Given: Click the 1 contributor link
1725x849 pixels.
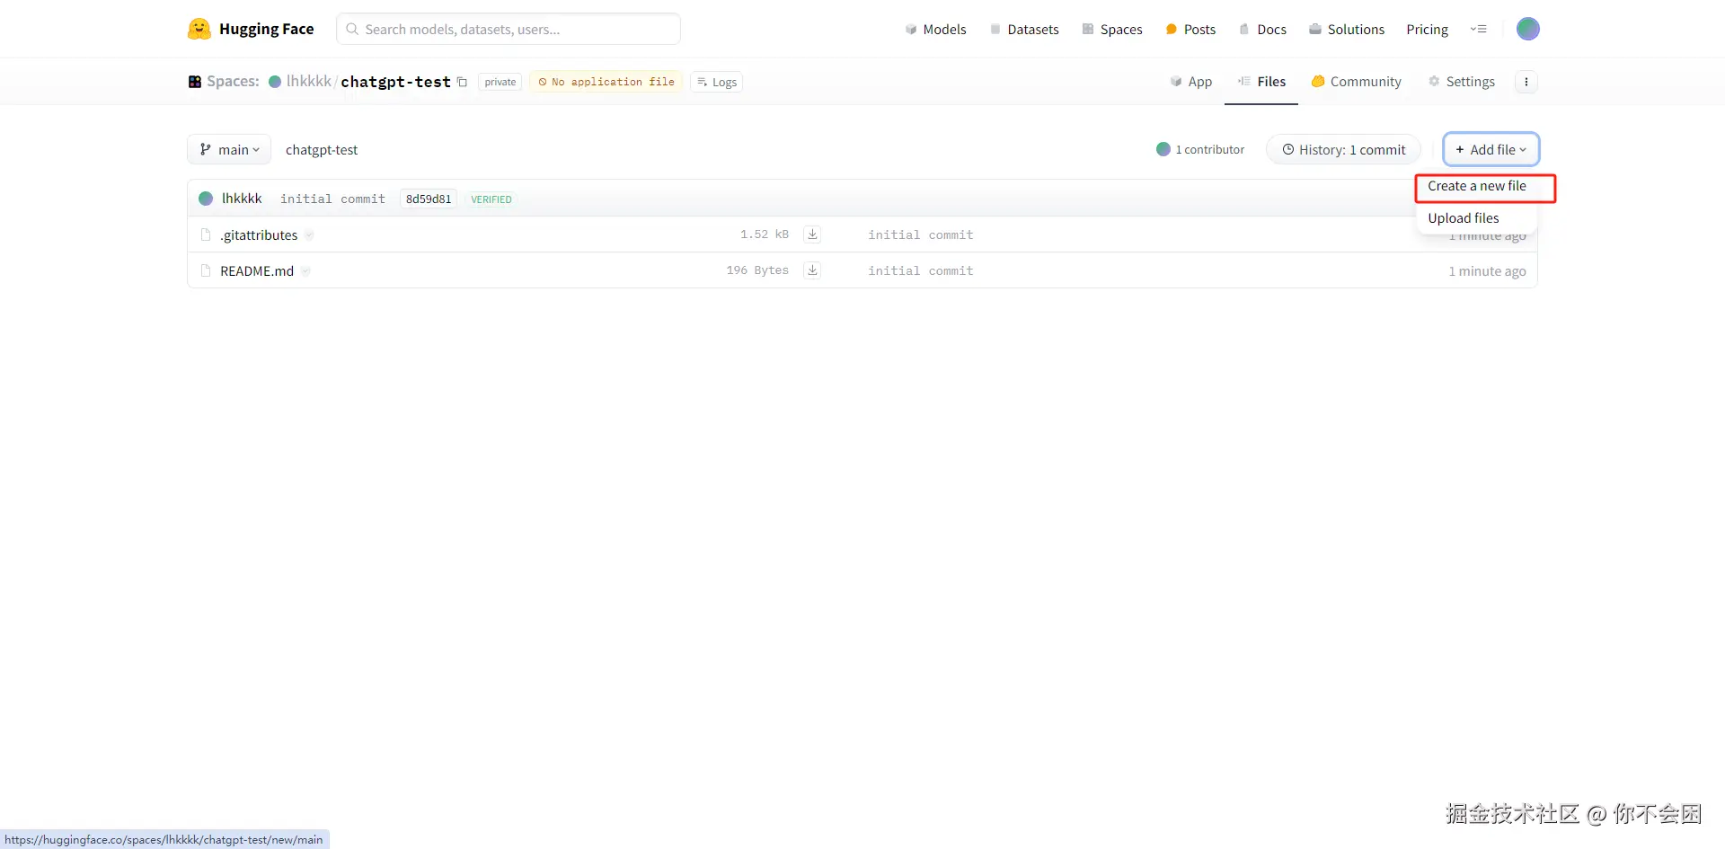Looking at the screenshot, I should coord(1200,149).
